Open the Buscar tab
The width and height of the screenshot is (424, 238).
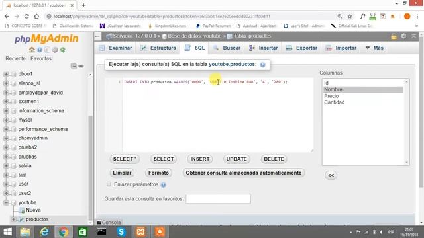227,48
